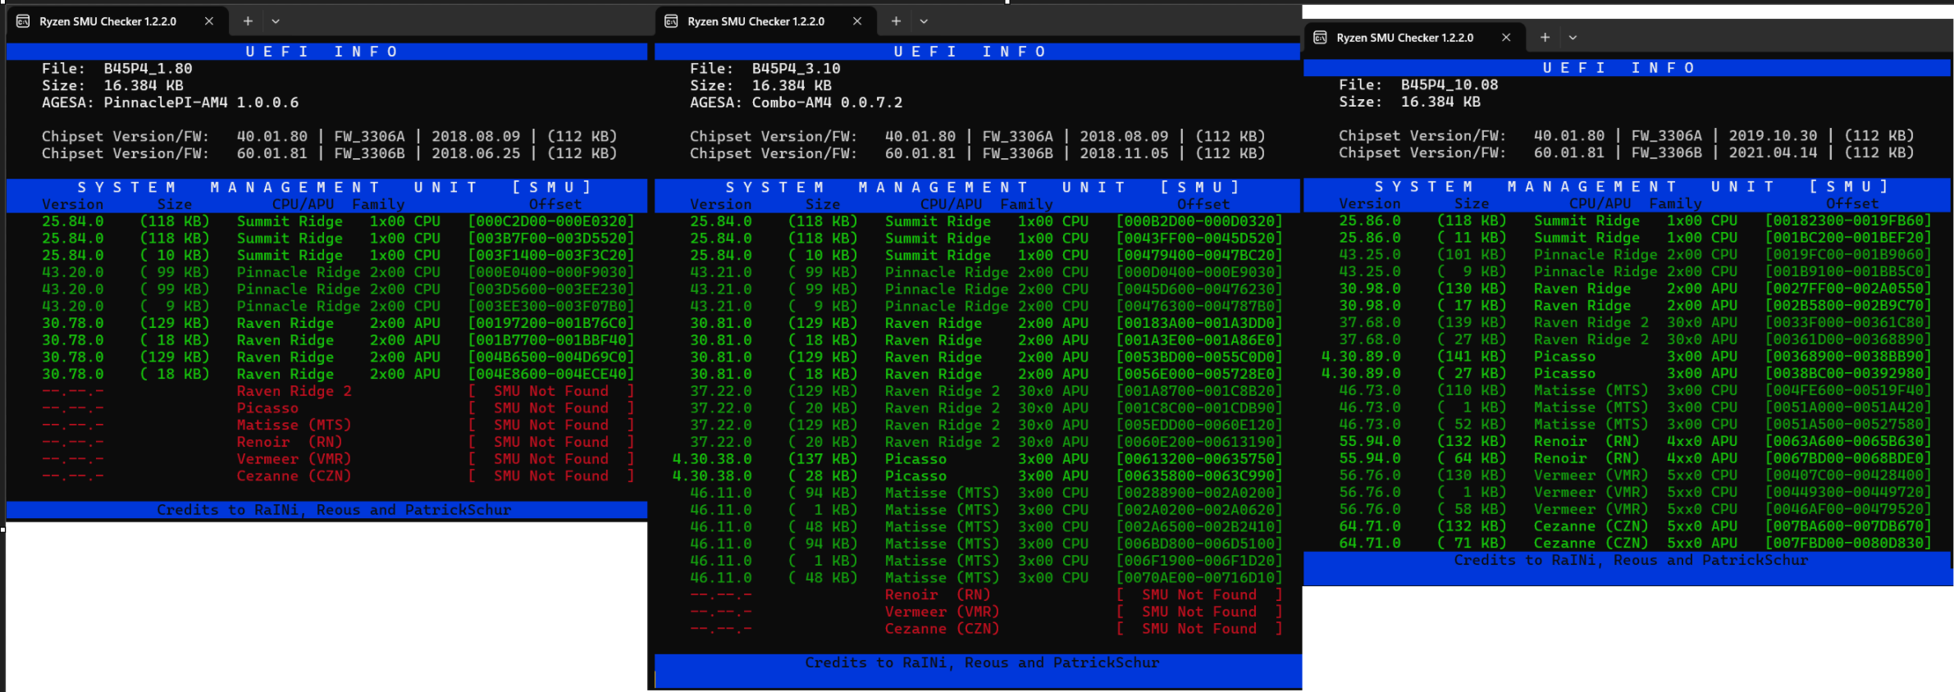Screen dimensions: 1954x692
Task: Click chipset date 2018.06.25
Action: tap(476, 154)
